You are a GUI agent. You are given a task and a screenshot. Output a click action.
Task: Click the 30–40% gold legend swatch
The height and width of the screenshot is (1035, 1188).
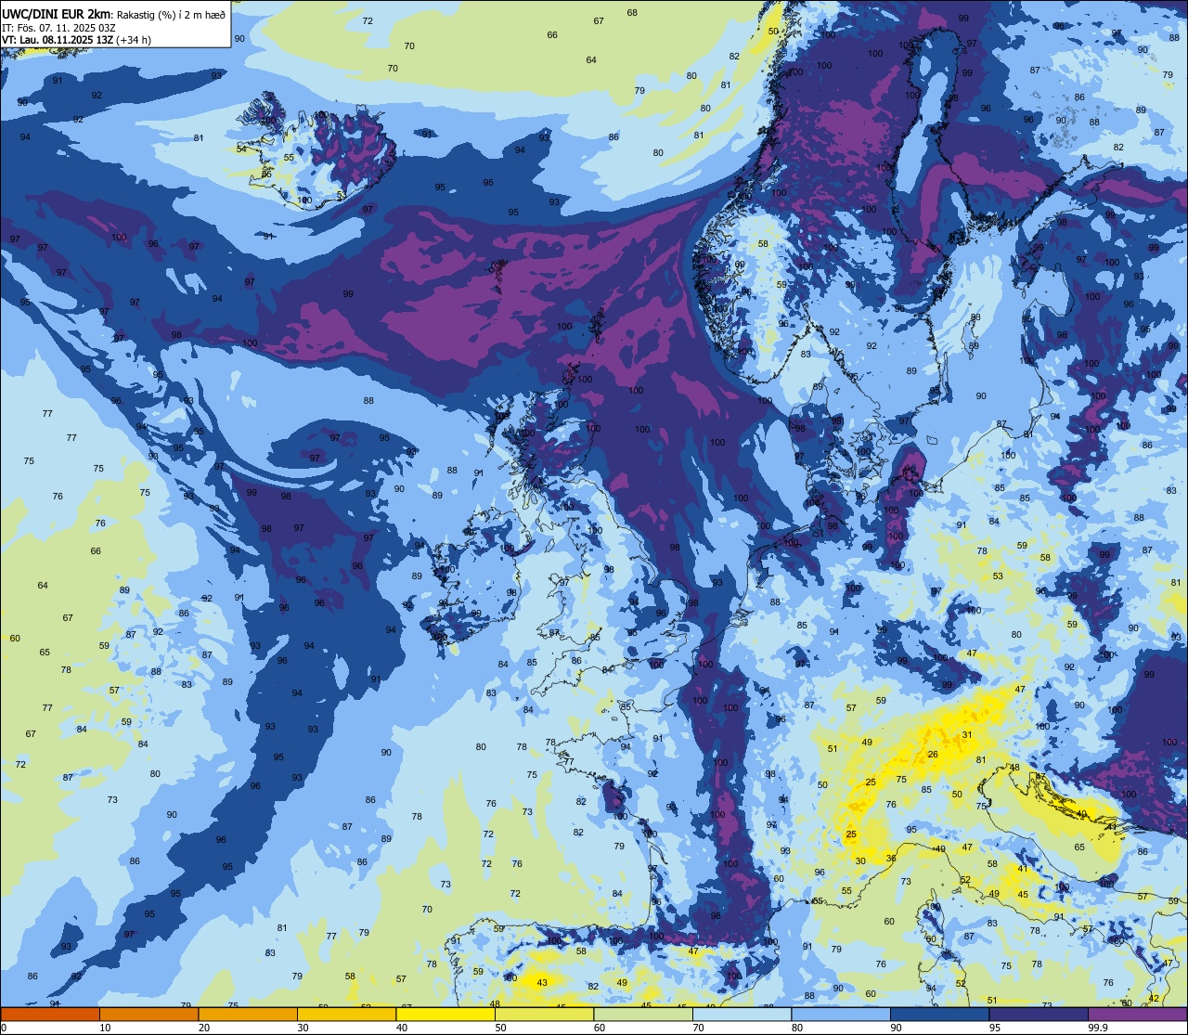click(346, 1015)
